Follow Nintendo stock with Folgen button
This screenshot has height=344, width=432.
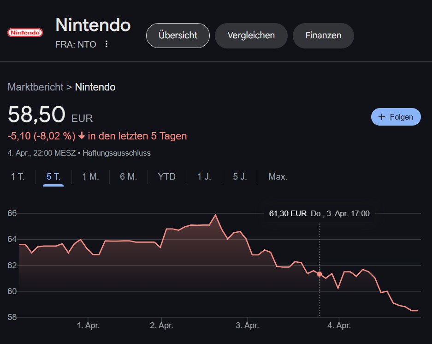[396, 117]
